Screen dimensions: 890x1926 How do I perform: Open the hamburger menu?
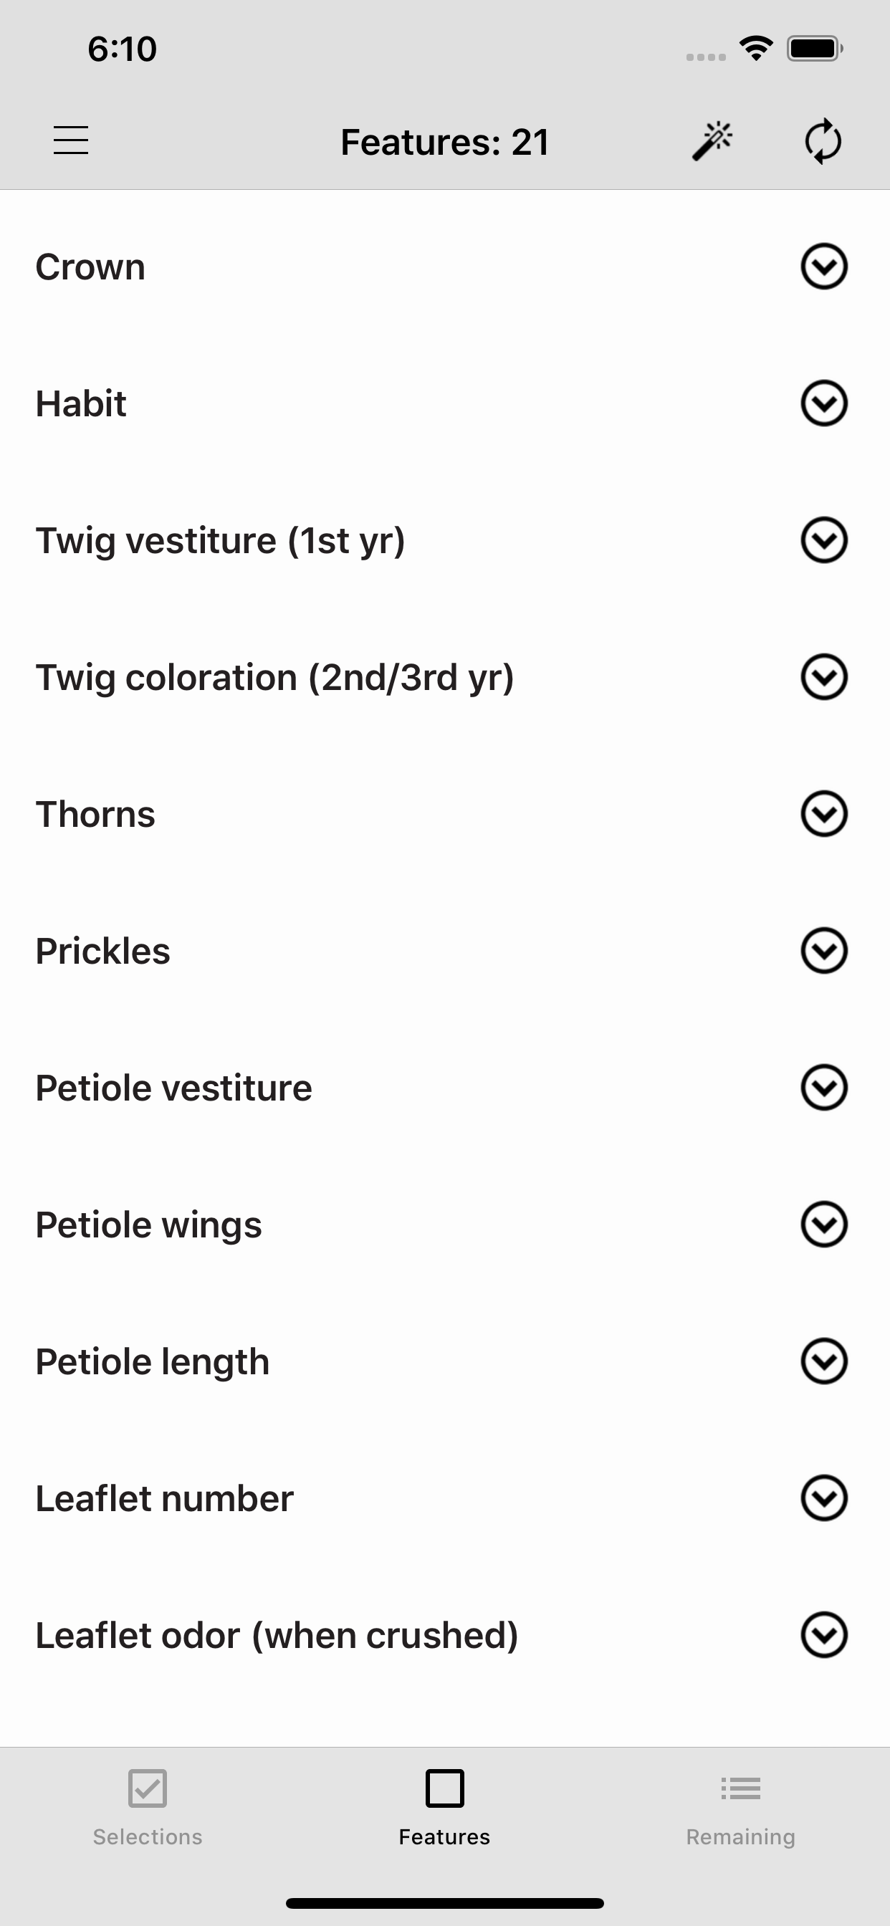tap(71, 140)
